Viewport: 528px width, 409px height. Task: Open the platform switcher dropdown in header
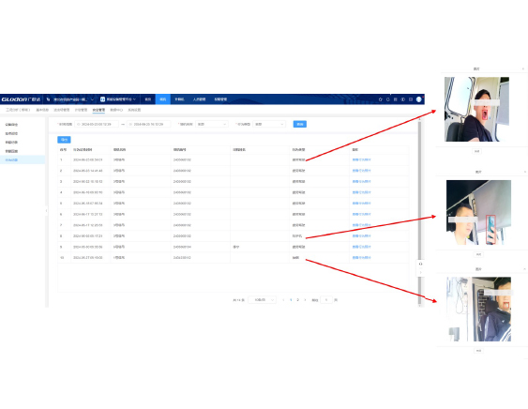118,99
